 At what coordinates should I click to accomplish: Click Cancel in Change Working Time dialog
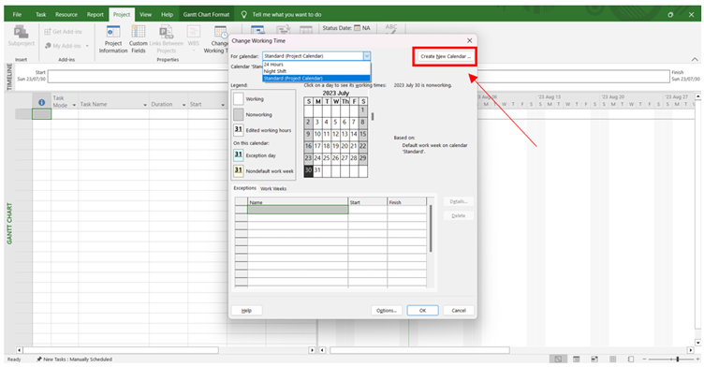tap(459, 311)
